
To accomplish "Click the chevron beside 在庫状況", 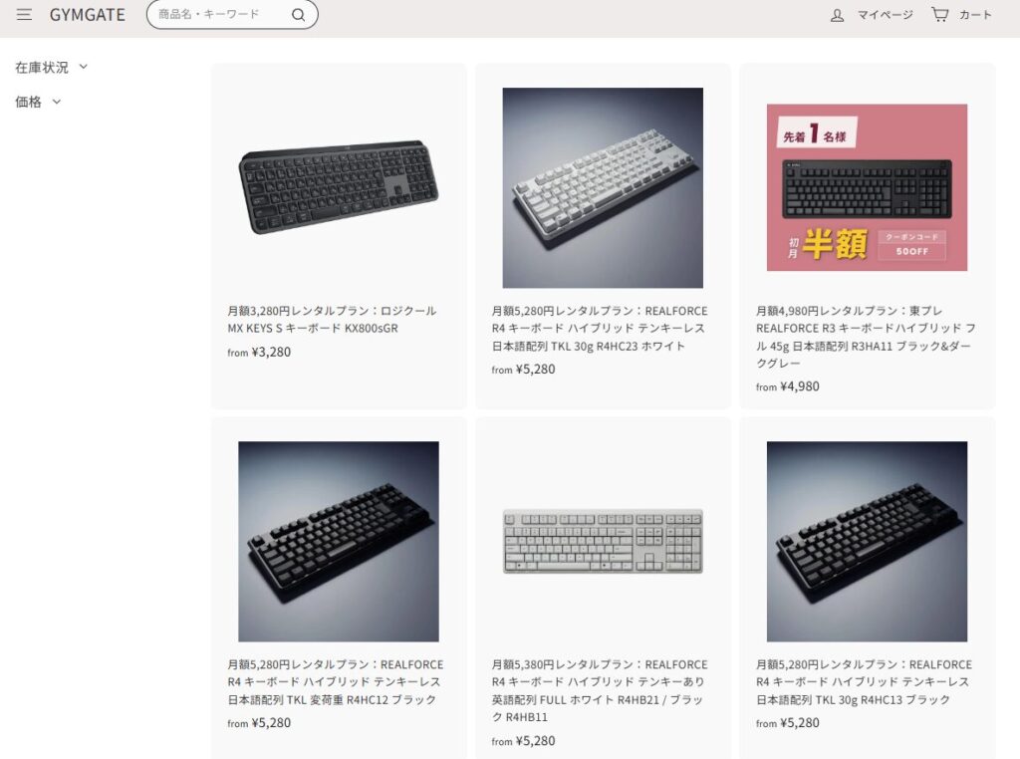I will tap(83, 67).
